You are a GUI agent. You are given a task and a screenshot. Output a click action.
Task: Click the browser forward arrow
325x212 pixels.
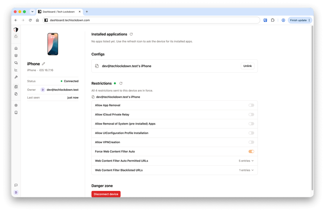coord(23,20)
